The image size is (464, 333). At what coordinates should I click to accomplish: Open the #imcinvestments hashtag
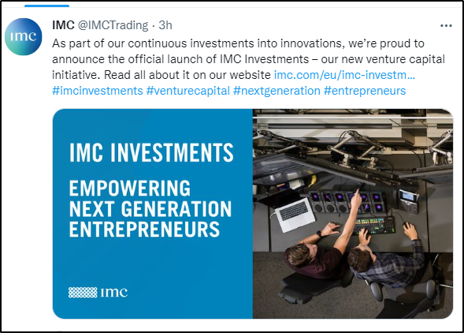click(98, 91)
